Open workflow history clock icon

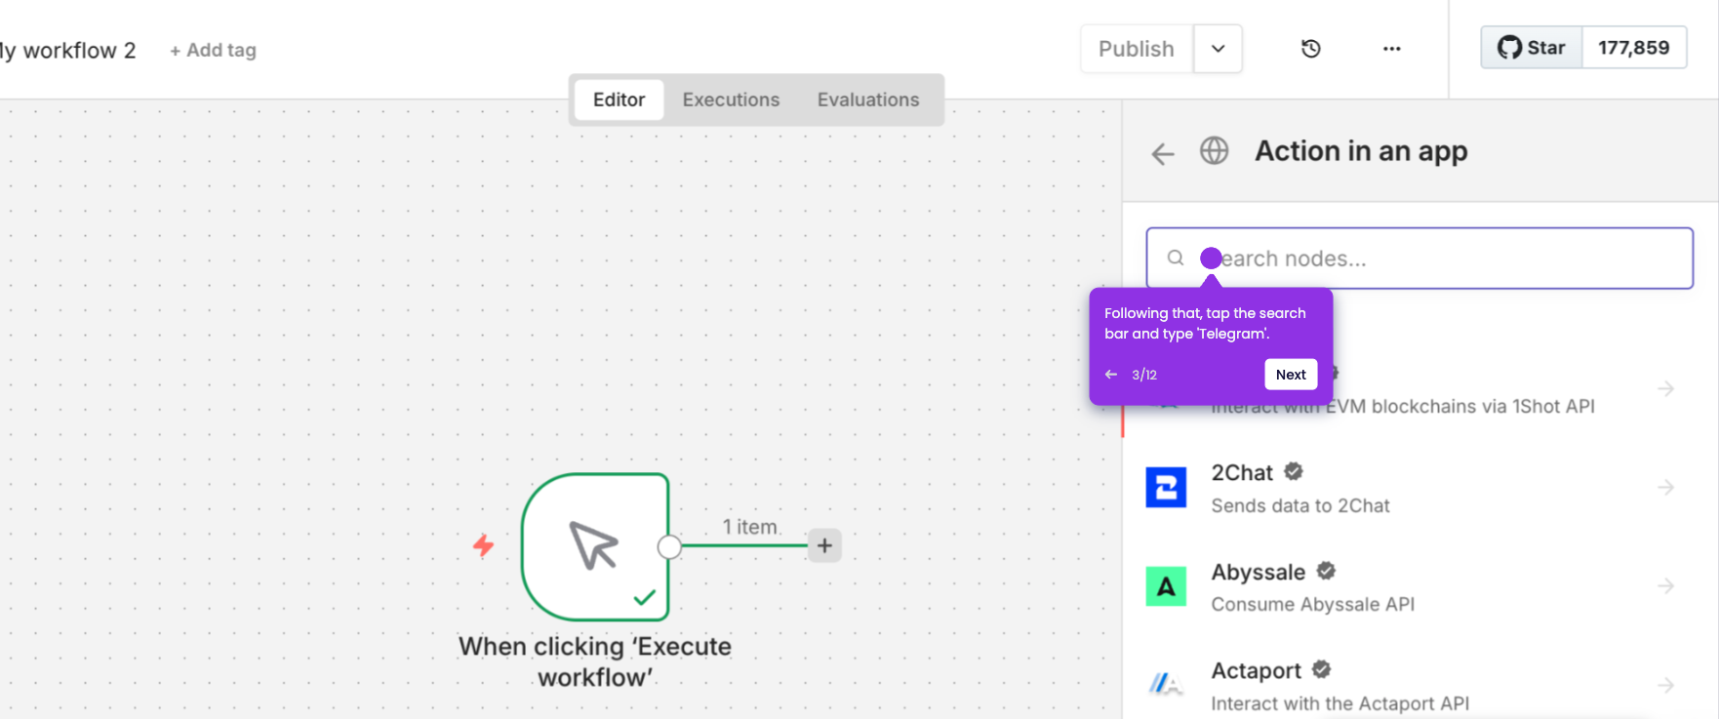click(x=1311, y=48)
